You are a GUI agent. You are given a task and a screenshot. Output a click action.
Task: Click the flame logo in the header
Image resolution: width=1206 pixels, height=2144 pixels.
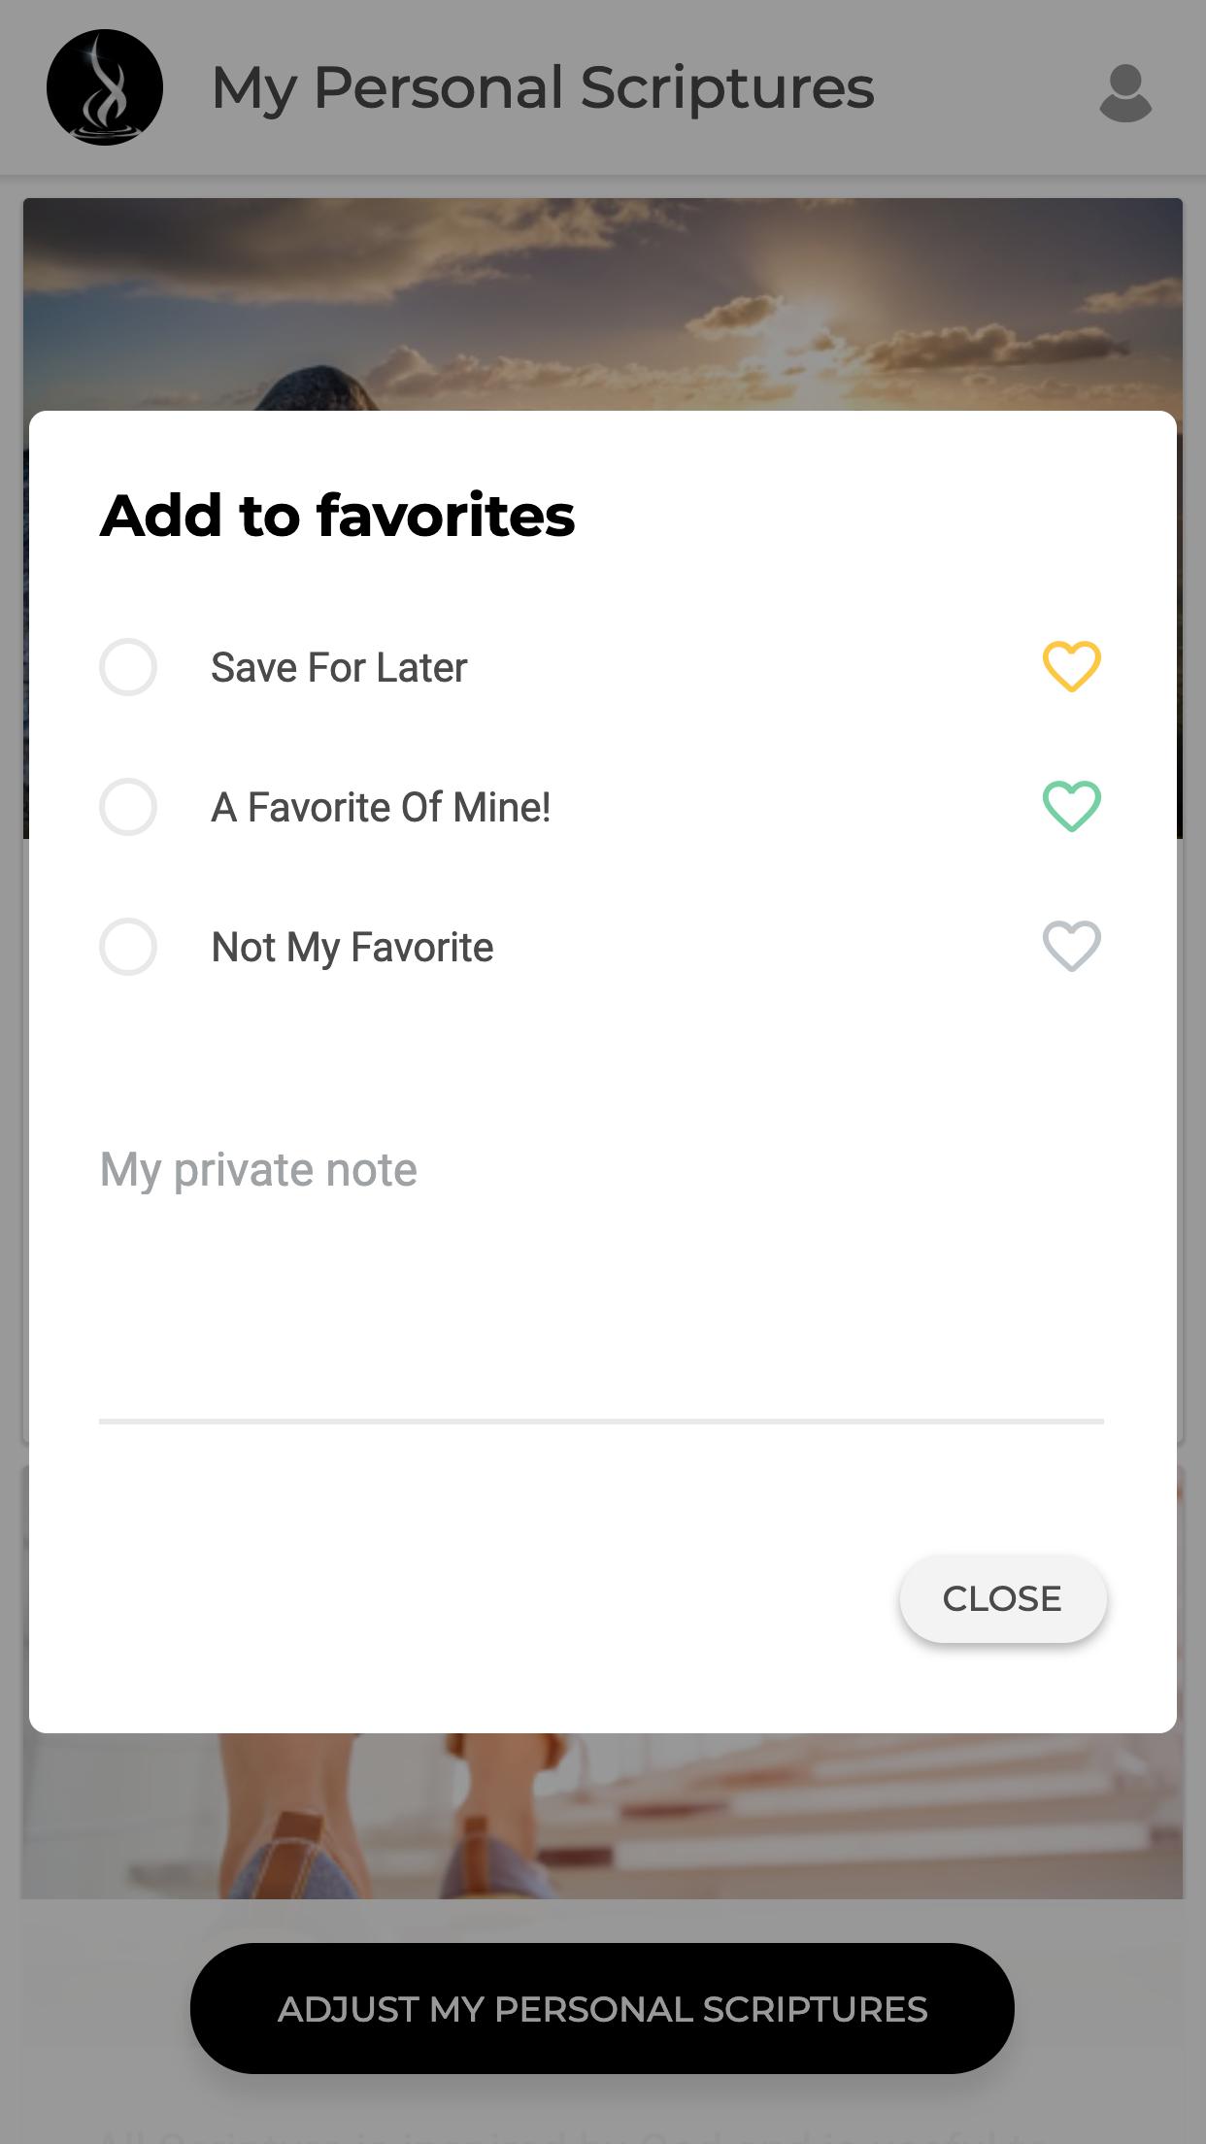[x=105, y=87]
